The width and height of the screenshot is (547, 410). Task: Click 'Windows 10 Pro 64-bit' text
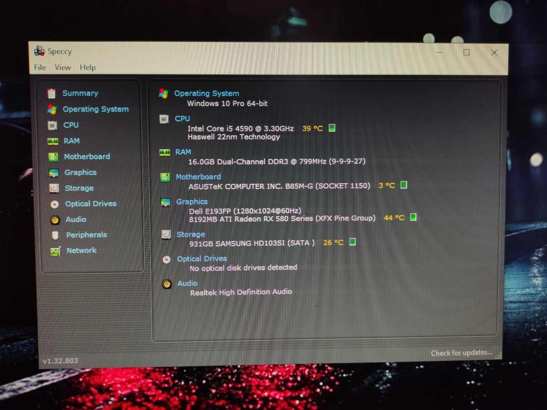point(227,104)
